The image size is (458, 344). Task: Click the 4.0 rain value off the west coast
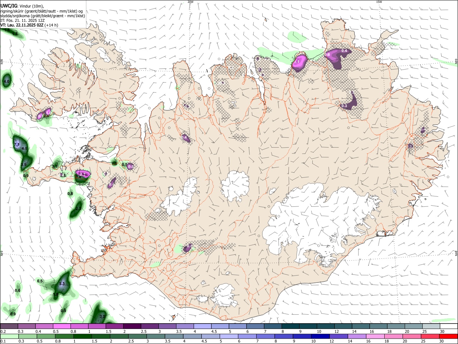6,82
